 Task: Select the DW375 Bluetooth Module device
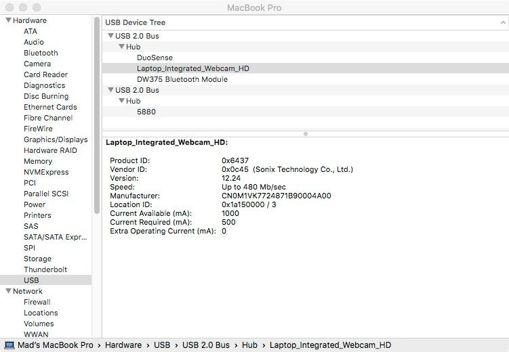[182, 79]
